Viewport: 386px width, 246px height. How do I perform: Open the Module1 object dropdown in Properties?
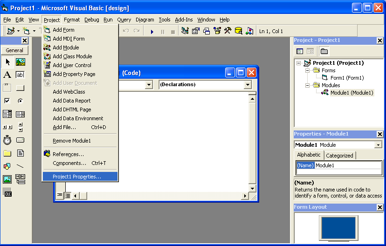(x=379, y=145)
